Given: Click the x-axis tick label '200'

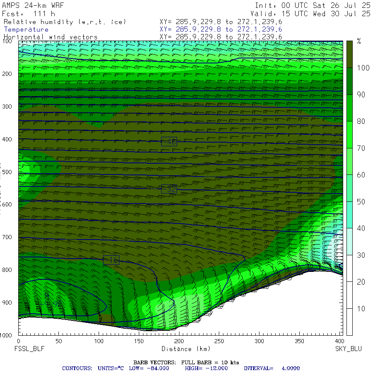Looking at the screenshot, I should pos(179,341).
